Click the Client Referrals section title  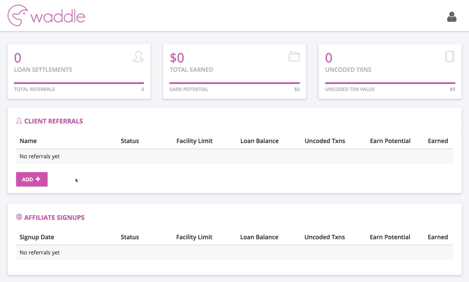click(53, 121)
